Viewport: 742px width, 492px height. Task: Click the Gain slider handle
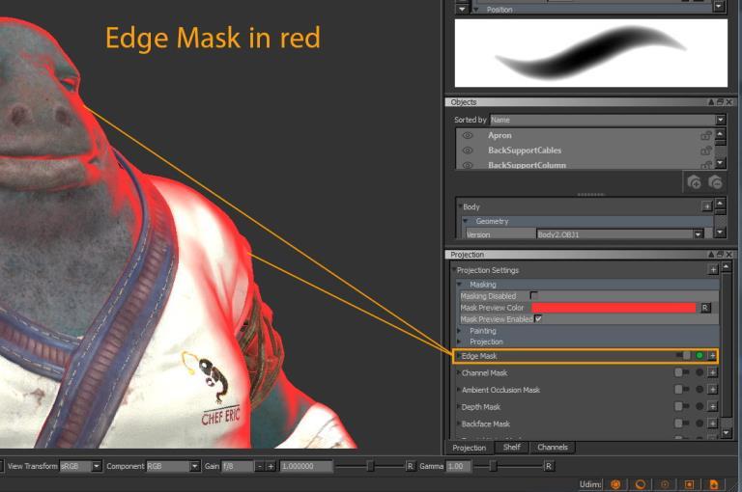(x=371, y=467)
